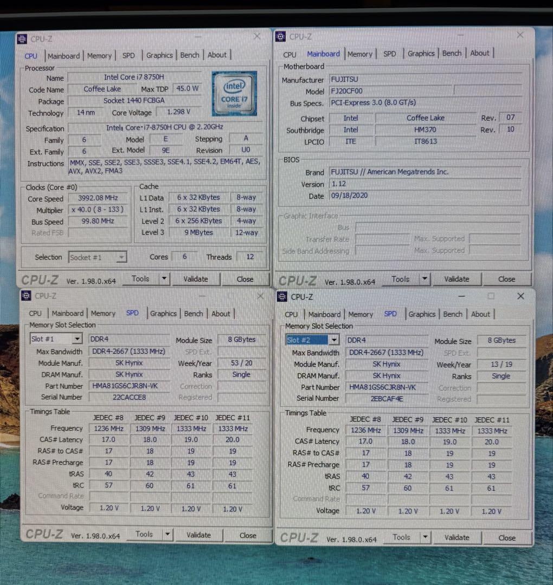Expand the Tools arrow in the Slot #1 window
Image resolution: width=553 pixels, height=585 pixels.
point(168,535)
